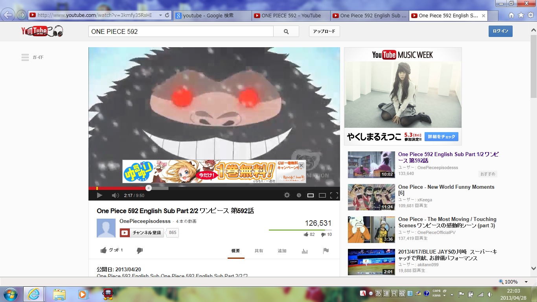The width and height of the screenshot is (537, 302).
Task: Click the browser refresh icon
Action: coord(167,15)
